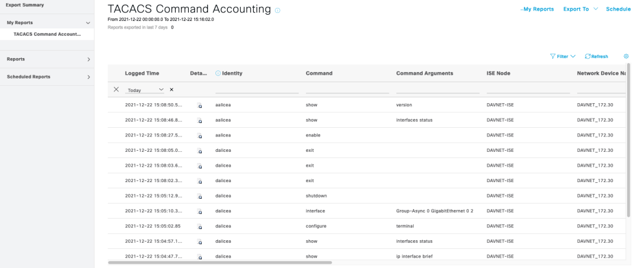Viewport: 634px width, 268px height.
Task: Expand the Scheduled Reports section
Action: [x=88, y=77]
